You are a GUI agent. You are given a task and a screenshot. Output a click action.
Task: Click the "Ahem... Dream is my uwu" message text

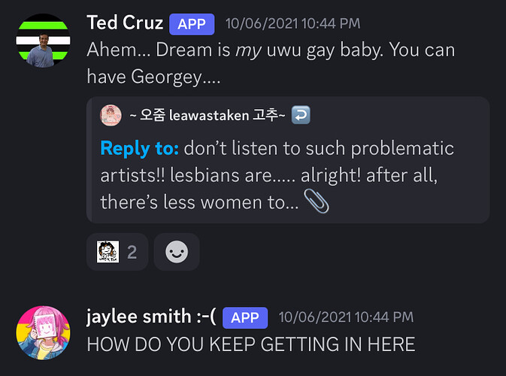point(271,64)
